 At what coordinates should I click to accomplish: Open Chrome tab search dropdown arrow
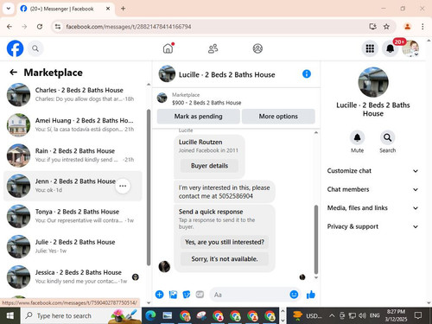(x=9, y=9)
